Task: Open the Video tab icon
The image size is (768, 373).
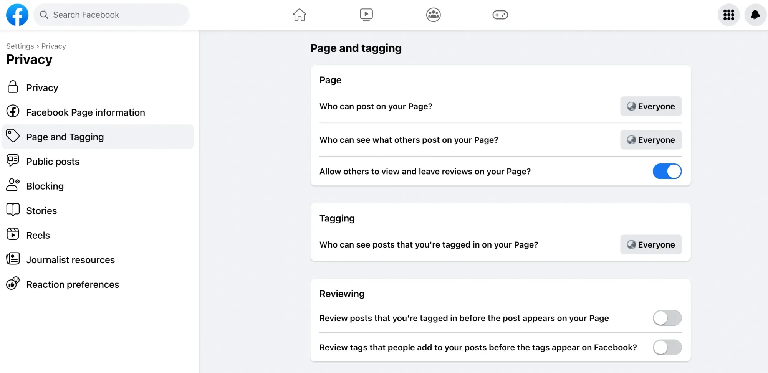Action: point(366,15)
